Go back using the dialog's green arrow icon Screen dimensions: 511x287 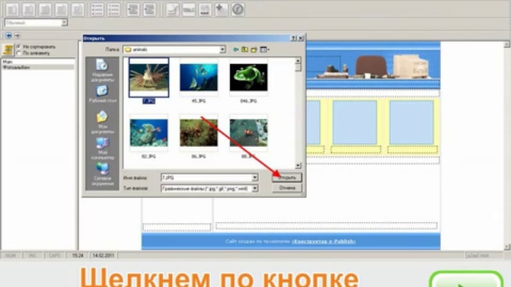click(236, 49)
